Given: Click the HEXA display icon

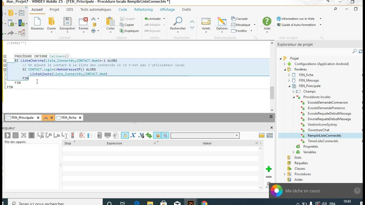Looking at the screenshot, I should 269,136.
